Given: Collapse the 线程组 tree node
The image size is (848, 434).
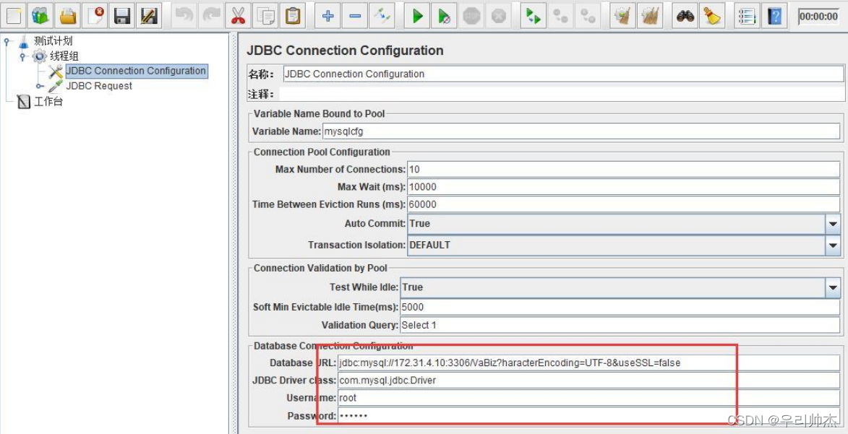Looking at the screenshot, I should click(22, 56).
